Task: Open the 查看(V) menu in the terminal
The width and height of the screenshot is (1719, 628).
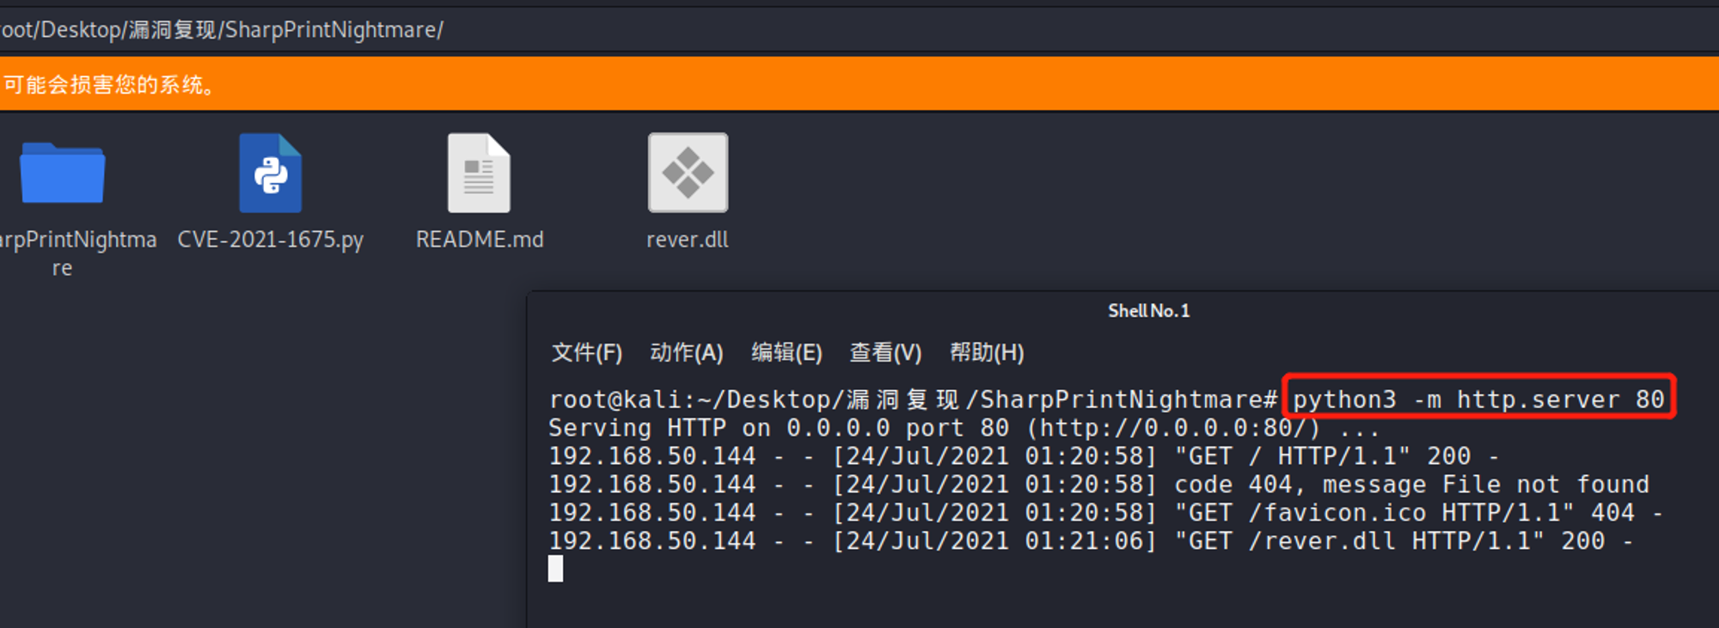Action: point(885,352)
